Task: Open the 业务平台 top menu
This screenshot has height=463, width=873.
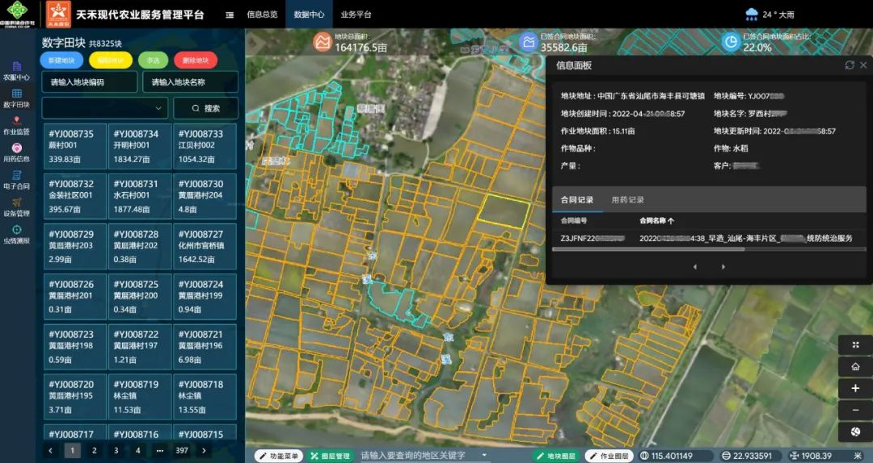Action: click(x=356, y=15)
